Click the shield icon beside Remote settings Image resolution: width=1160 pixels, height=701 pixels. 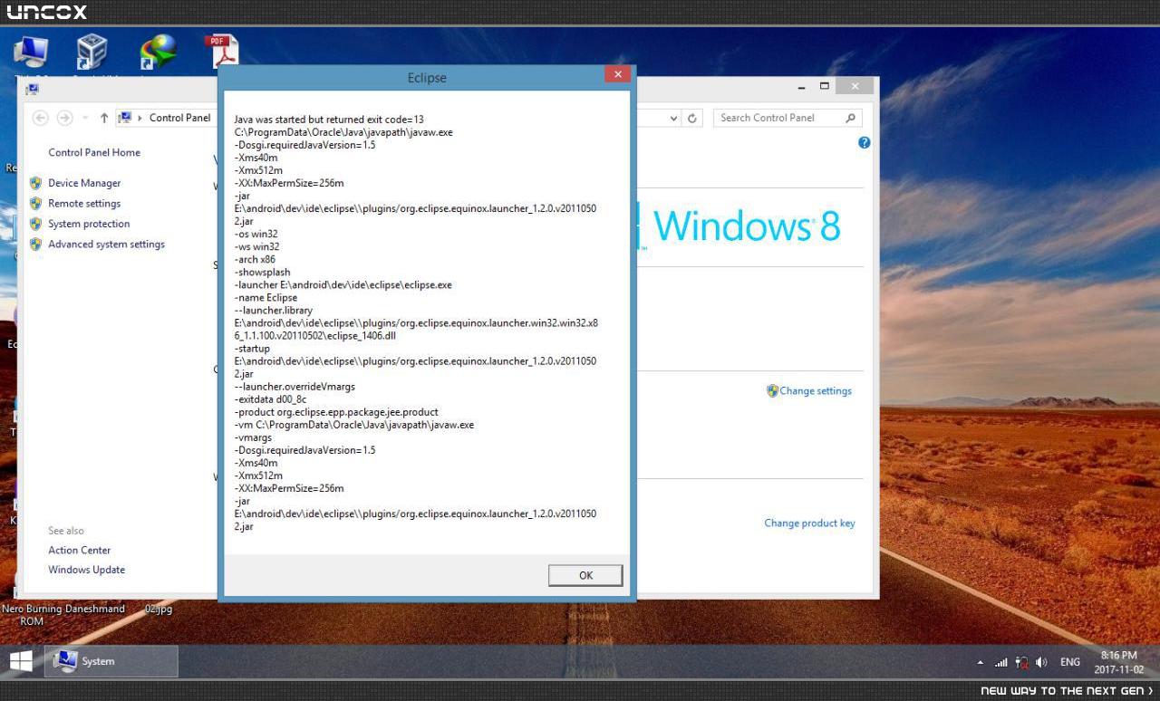35,204
